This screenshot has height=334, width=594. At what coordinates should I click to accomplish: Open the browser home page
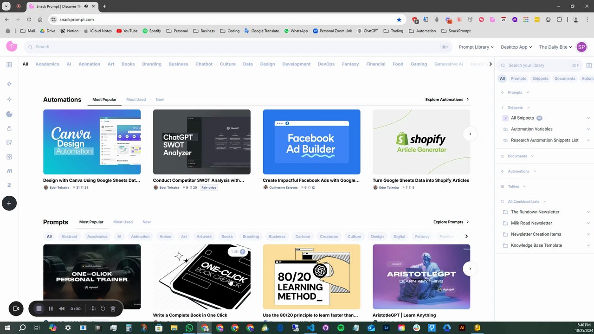tap(40, 19)
